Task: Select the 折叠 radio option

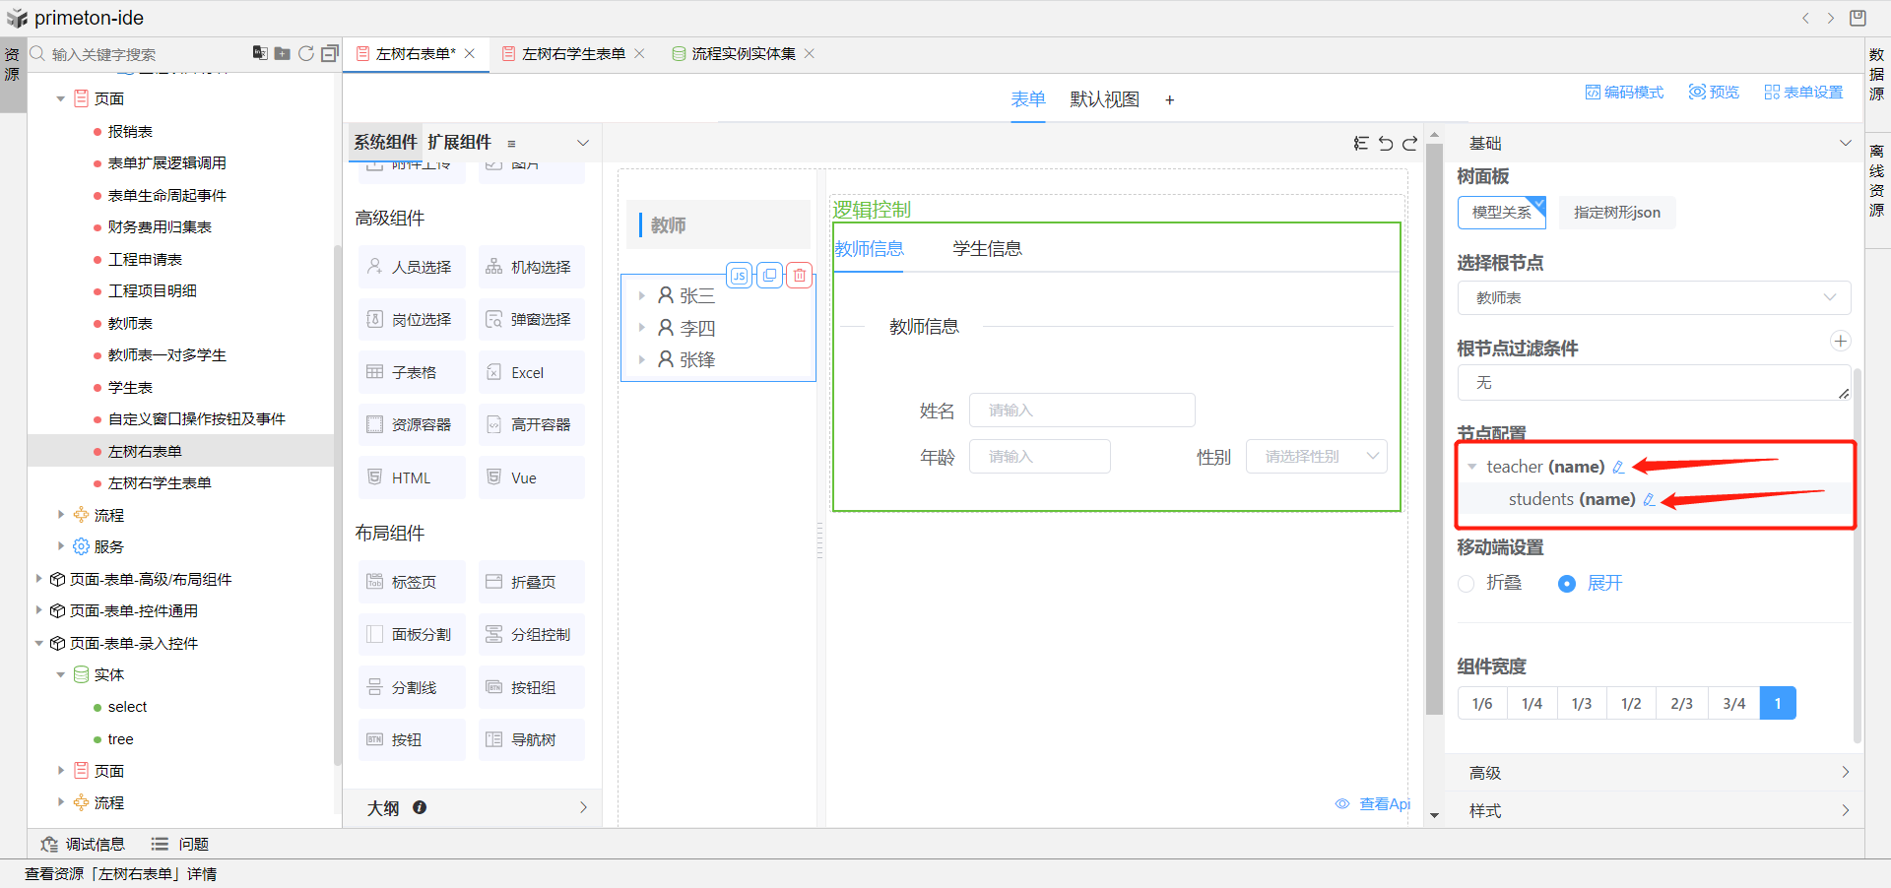Action: click(1467, 584)
